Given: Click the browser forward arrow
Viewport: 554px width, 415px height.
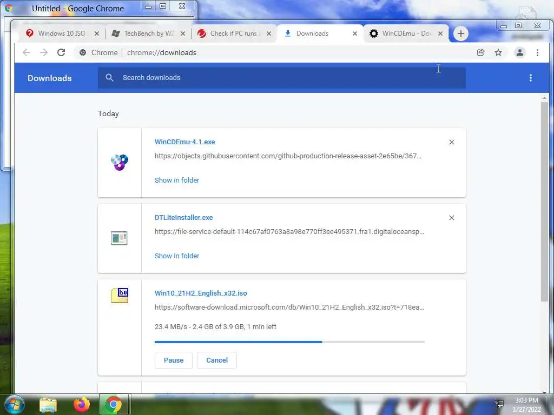Looking at the screenshot, I should click(44, 52).
